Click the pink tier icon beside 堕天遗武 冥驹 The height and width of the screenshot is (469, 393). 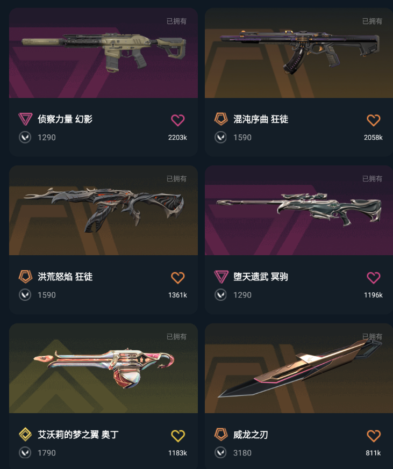pos(221,276)
